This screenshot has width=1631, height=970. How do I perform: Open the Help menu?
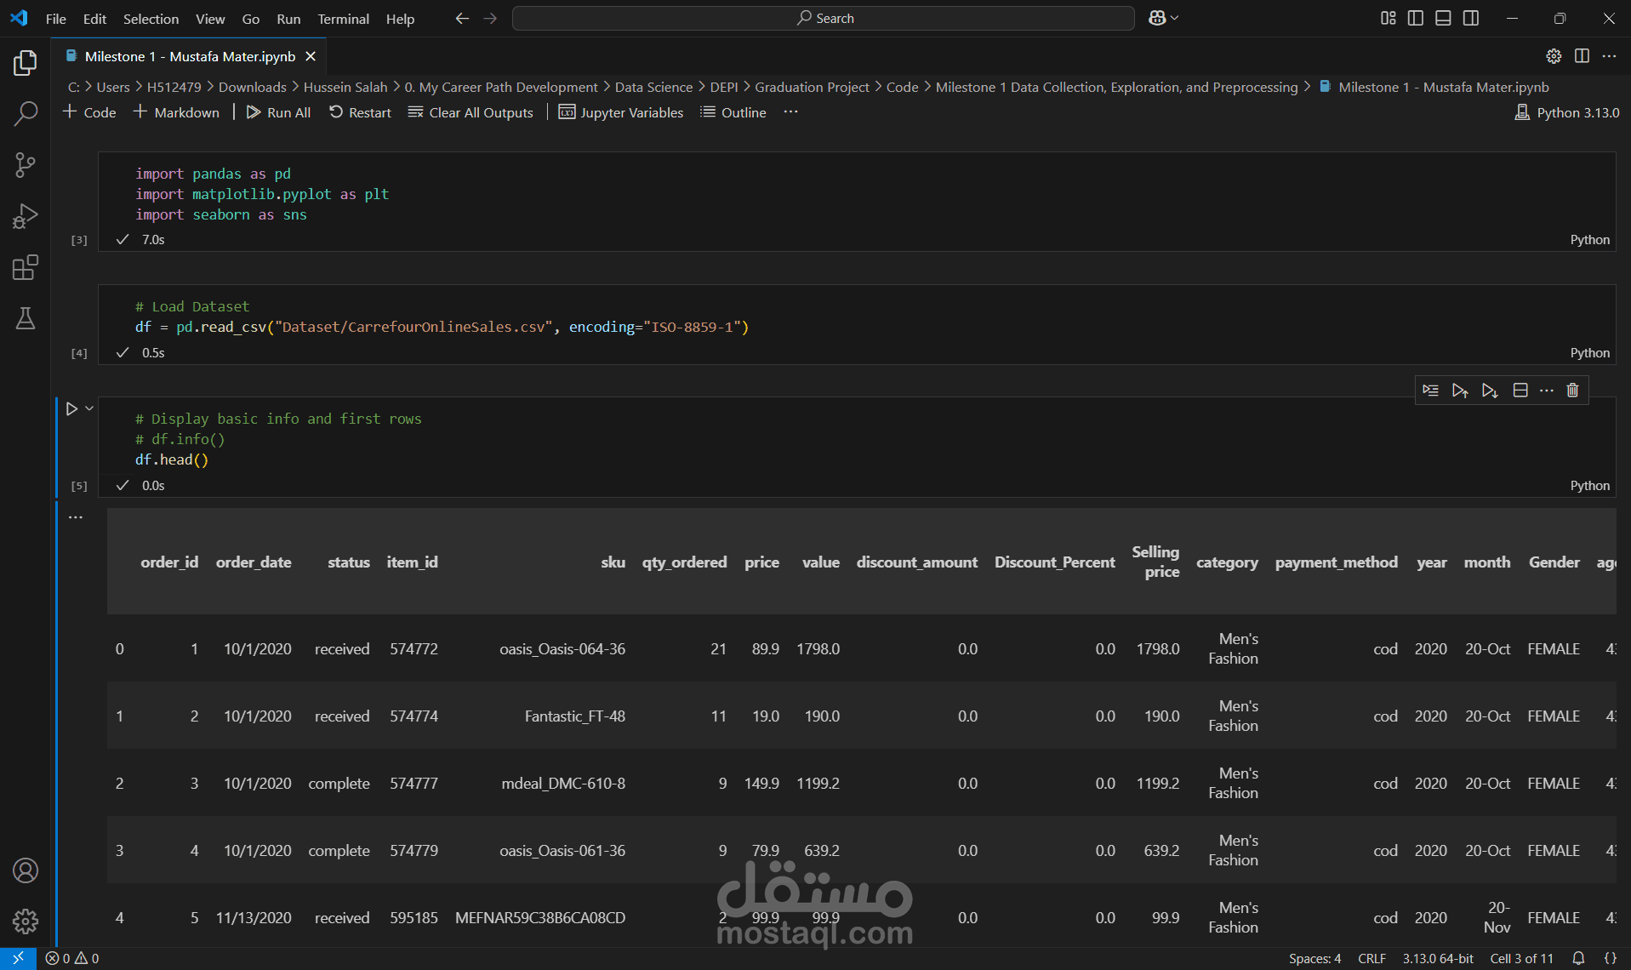click(x=400, y=19)
